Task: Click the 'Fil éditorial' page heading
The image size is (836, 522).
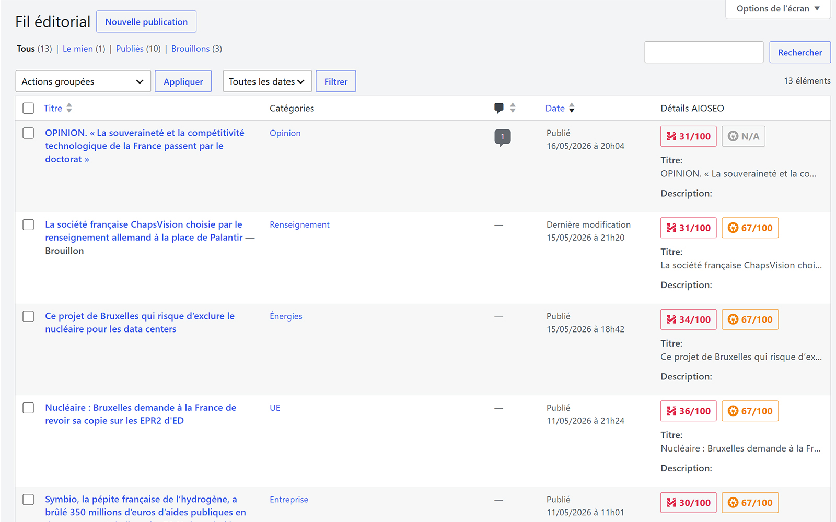Action: point(53,21)
